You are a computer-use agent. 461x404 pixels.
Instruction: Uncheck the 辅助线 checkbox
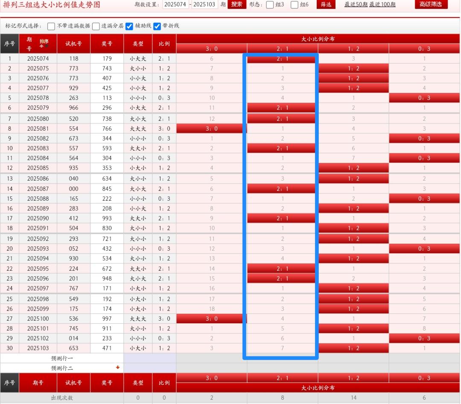coord(130,26)
